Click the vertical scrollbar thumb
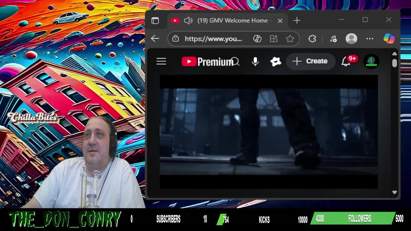The height and width of the screenshot is (231, 411). click(395, 63)
